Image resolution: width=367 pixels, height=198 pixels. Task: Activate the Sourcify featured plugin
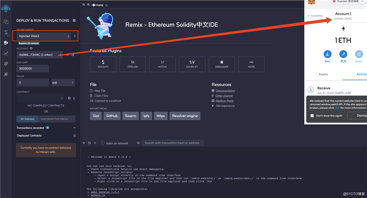point(192,64)
